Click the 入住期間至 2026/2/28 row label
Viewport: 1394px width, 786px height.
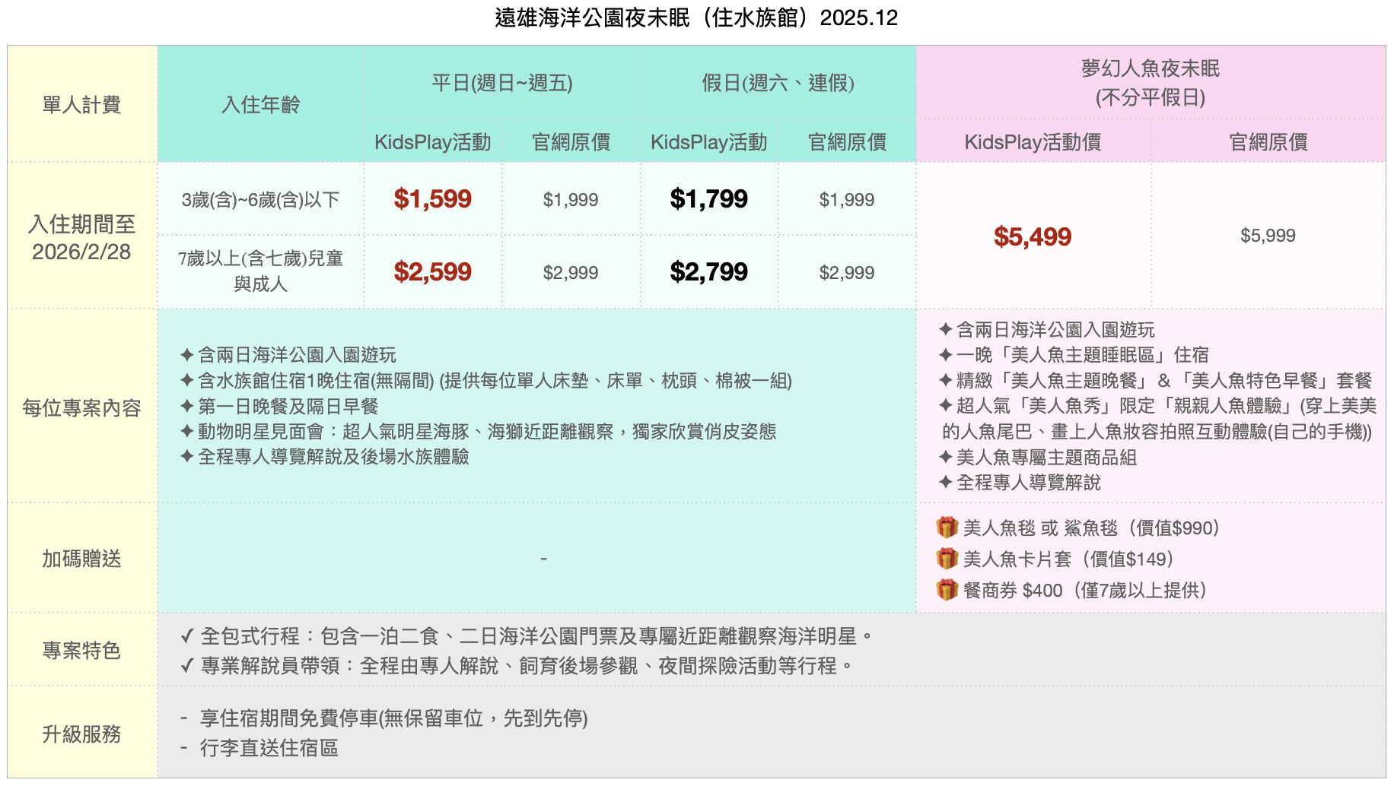(x=81, y=238)
